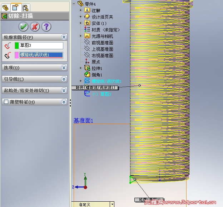
Task: Cancel the cut-sweep with the red X
Action: coord(35,26)
